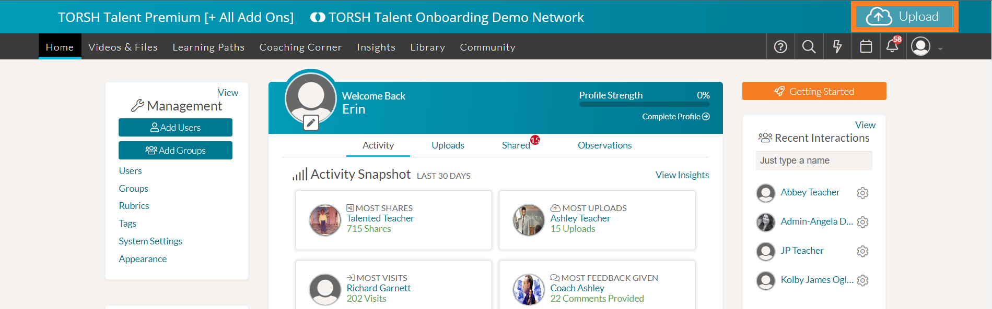Click the lightning bolt quick actions icon
This screenshot has width=992, height=309.
point(837,47)
